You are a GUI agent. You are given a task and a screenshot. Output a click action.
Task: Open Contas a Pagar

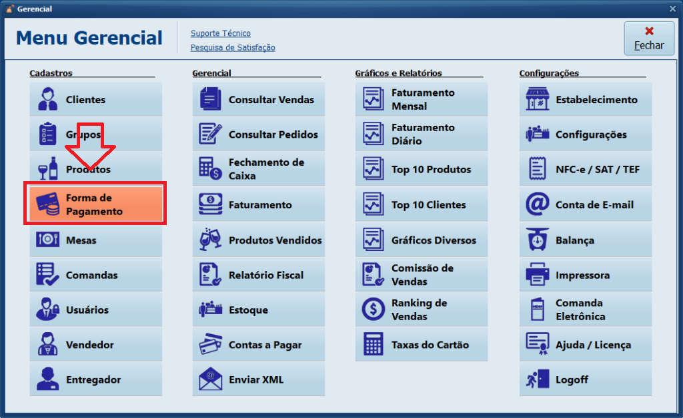258,345
